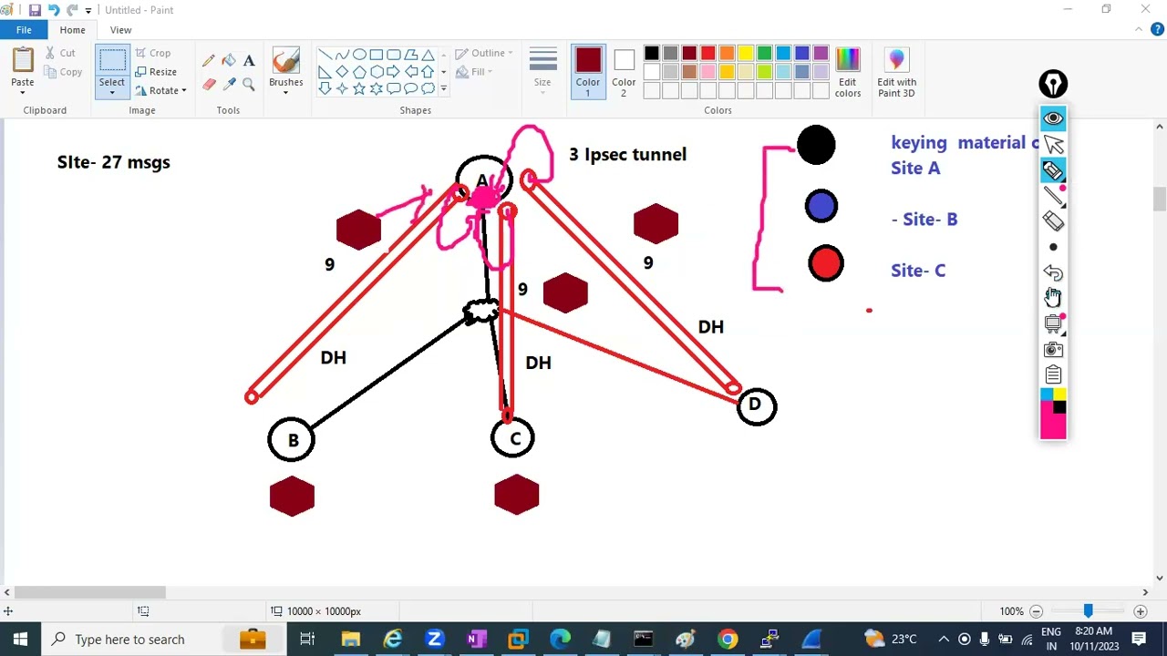Click the taskbar search box
This screenshot has height=656, width=1167.
click(164, 639)
